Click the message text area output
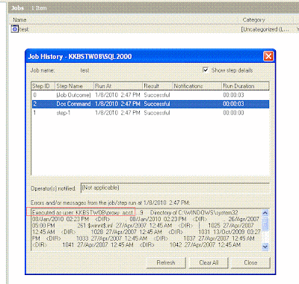Image resolution: width=299 pixels, height=284 pixels. click(147, 229)
